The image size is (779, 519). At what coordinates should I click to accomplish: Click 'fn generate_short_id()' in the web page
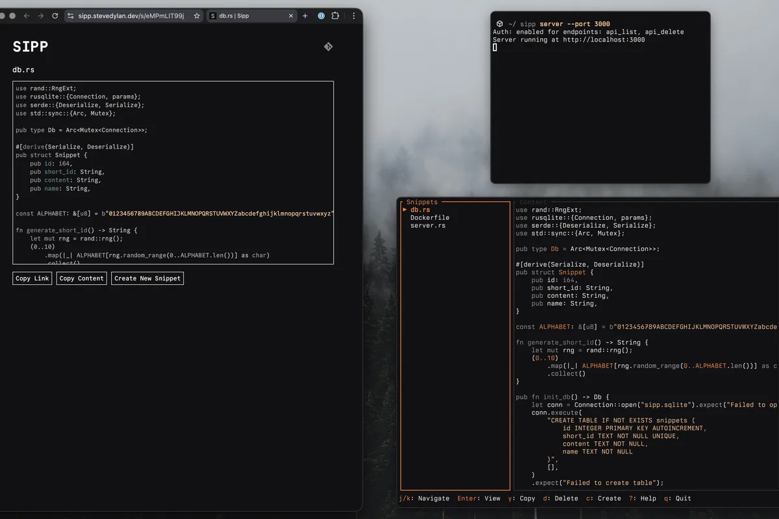53,230
